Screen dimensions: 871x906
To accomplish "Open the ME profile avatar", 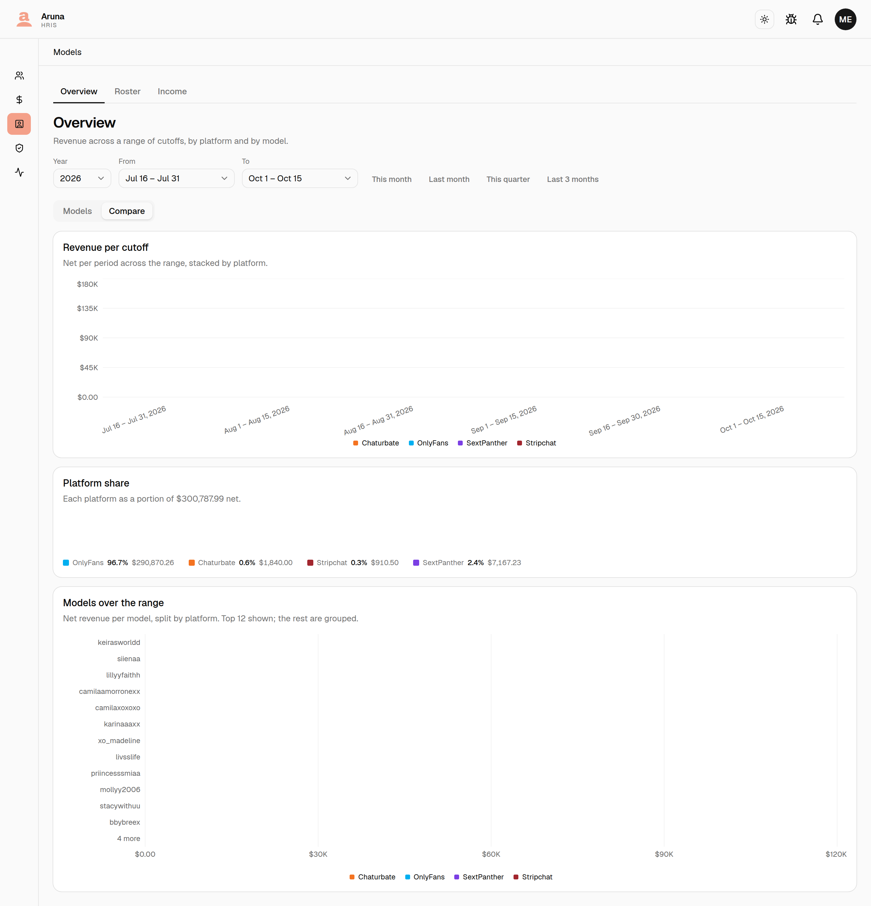I will click(x=845, y=19).
